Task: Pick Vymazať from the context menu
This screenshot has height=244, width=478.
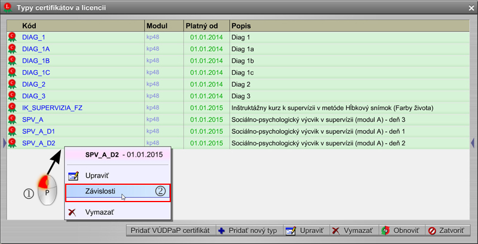Action: click(x=100, y=212)
